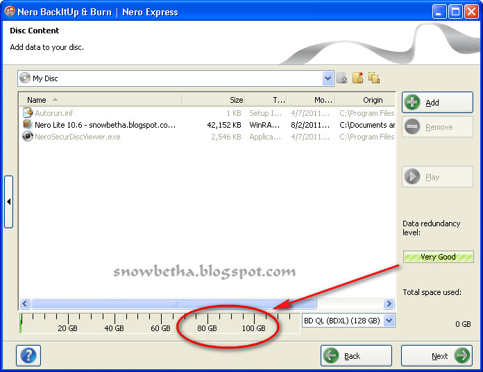The image size is (483, 372).
Task: Open the My Disc path dropdown
Action: pyautogui.click(x=328, y=78)
